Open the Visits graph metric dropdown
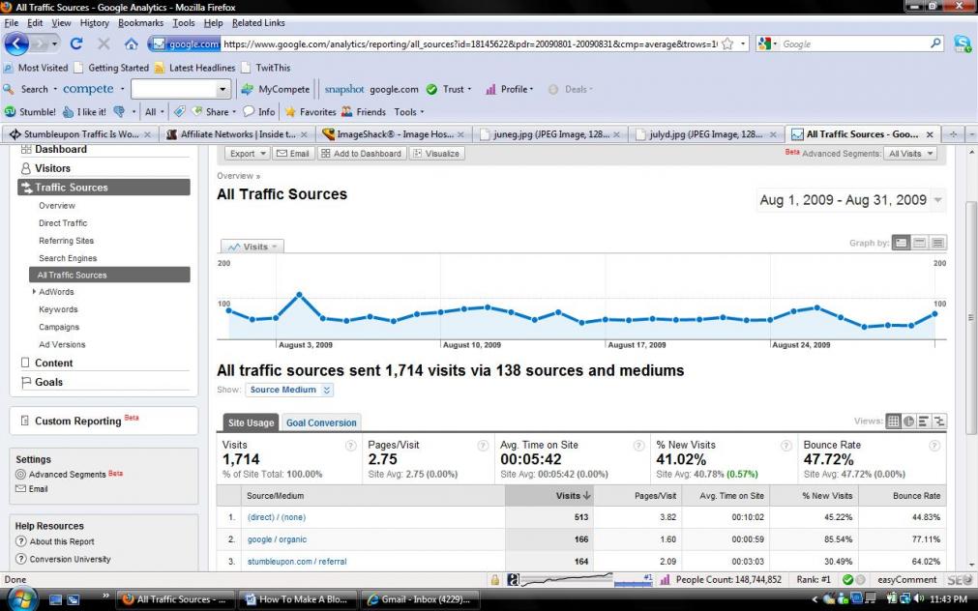The height and width of the screenshot is (611, 978). [x=252, y=247]
